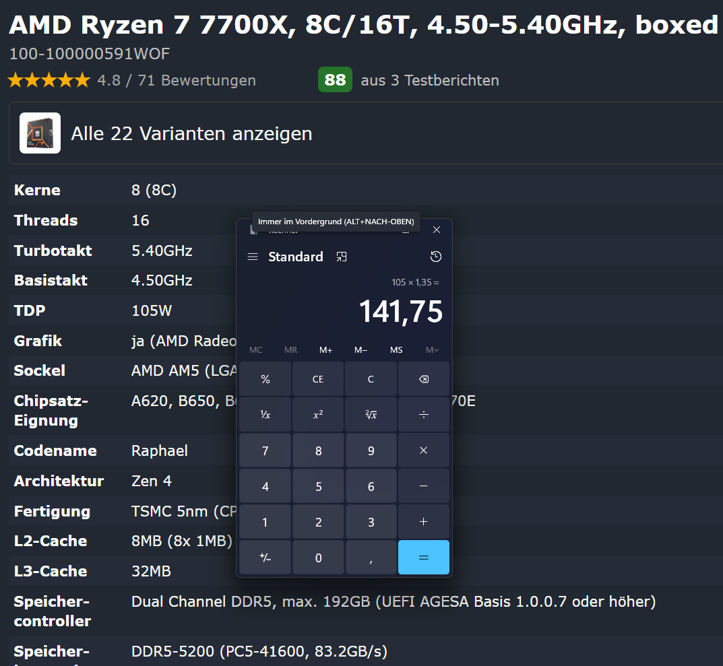Click the plus key
This screenshot has width=723, height=666.
click(424, 522)
